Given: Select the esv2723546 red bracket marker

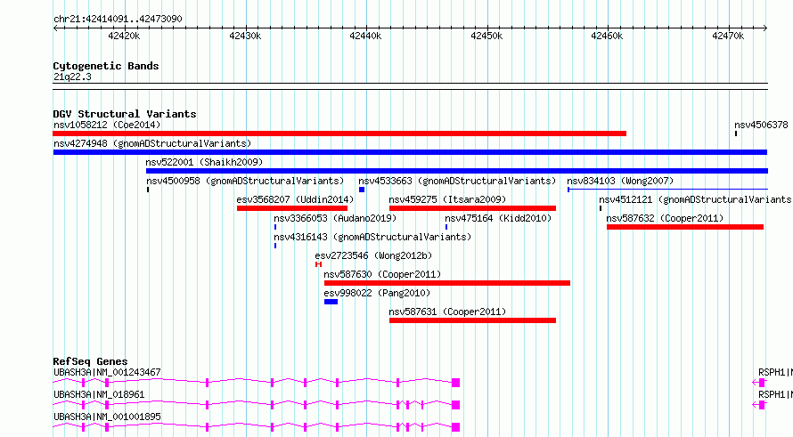Looking at the screenshot, I should [x=318, y=264].
